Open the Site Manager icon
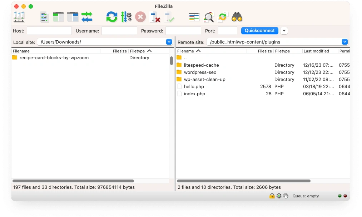362x217 pixels. pyautogui.click(x=19, y=17)
